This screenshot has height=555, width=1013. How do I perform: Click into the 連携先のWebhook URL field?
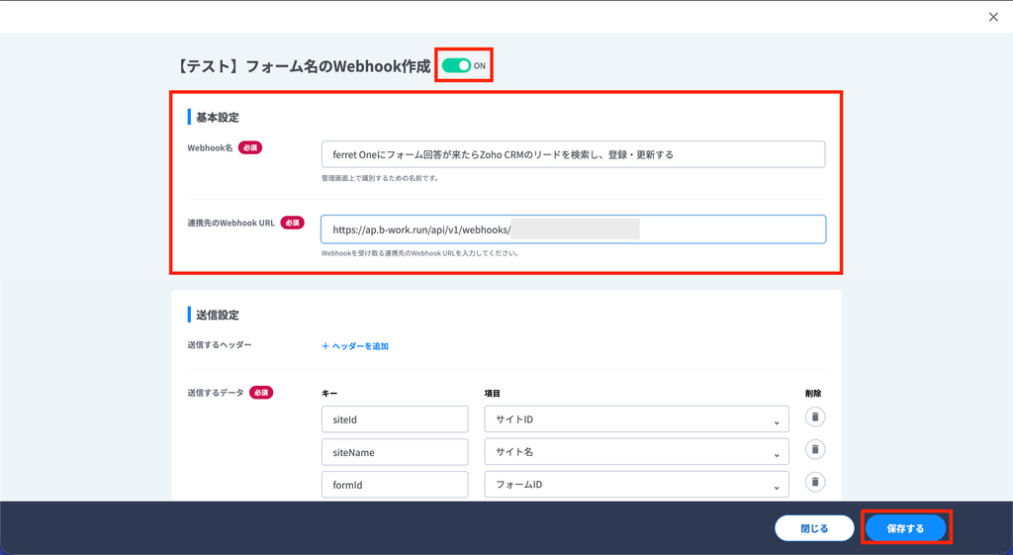(572, 230)
